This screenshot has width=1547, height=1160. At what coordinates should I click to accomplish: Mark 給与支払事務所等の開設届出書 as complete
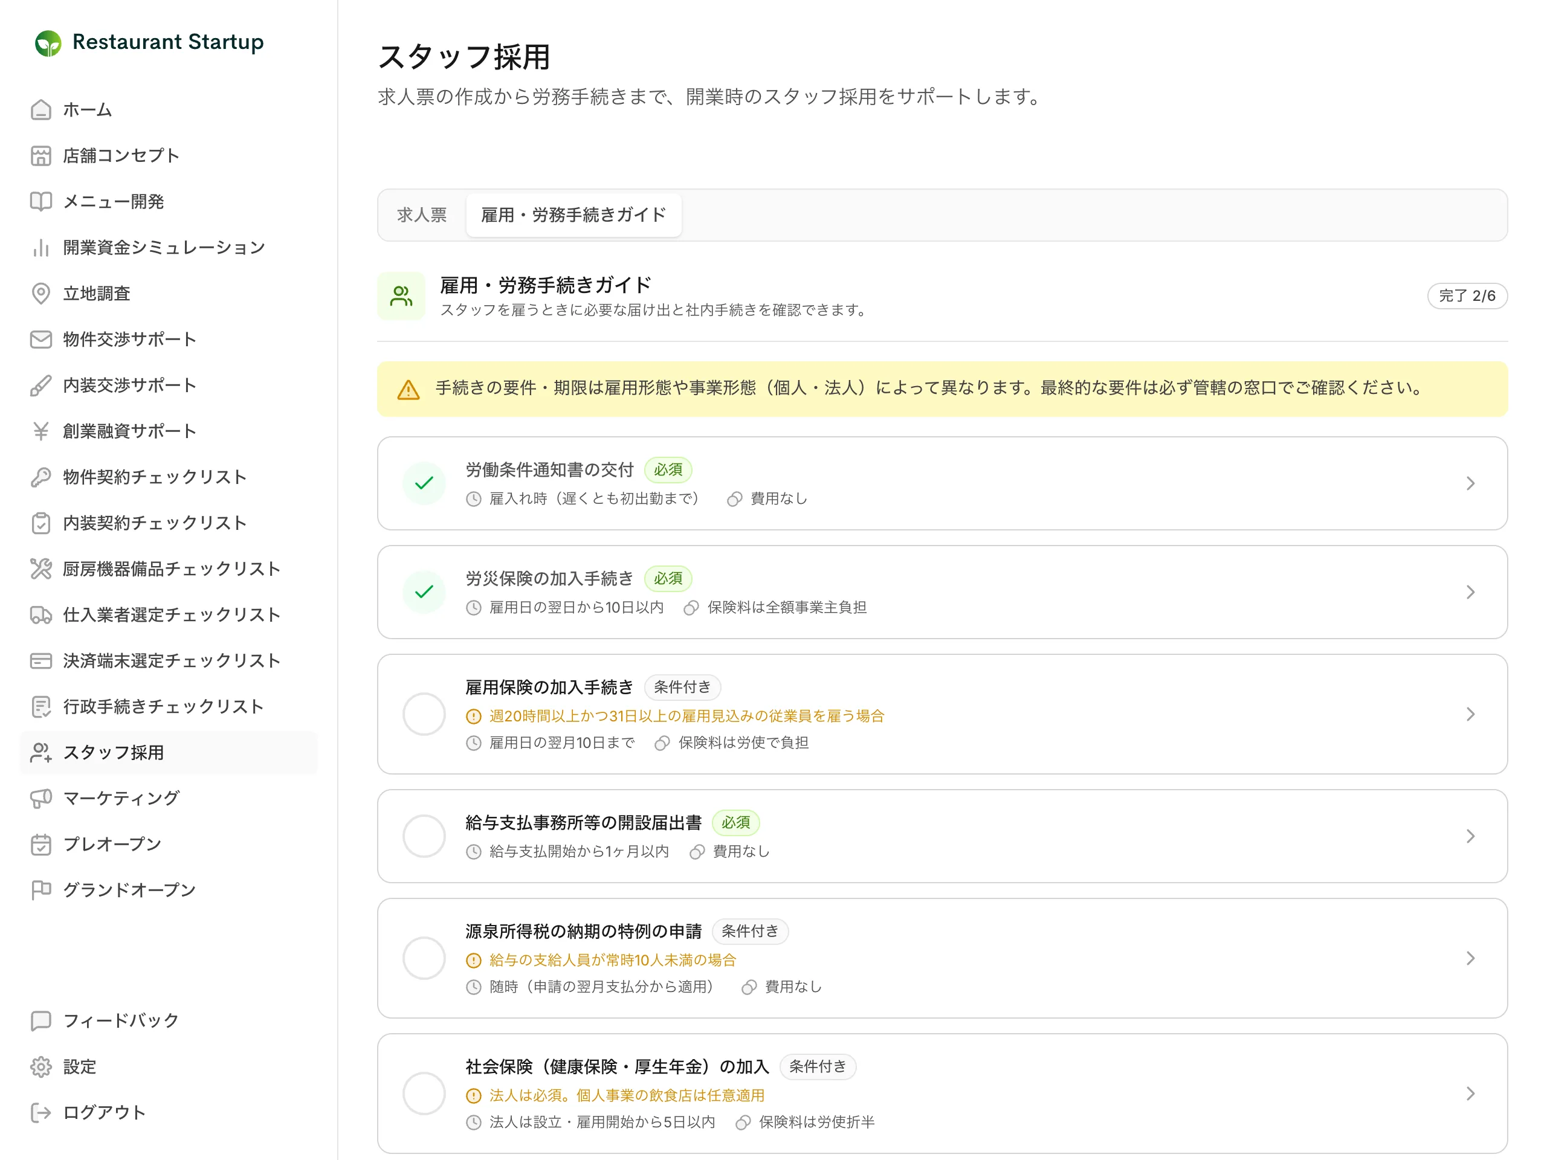[x=424, y=836]
